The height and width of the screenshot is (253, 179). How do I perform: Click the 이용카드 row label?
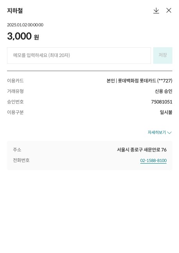click(15, 80)
